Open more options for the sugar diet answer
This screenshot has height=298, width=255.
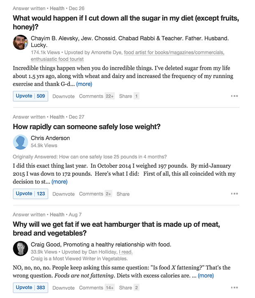(234, 96)
